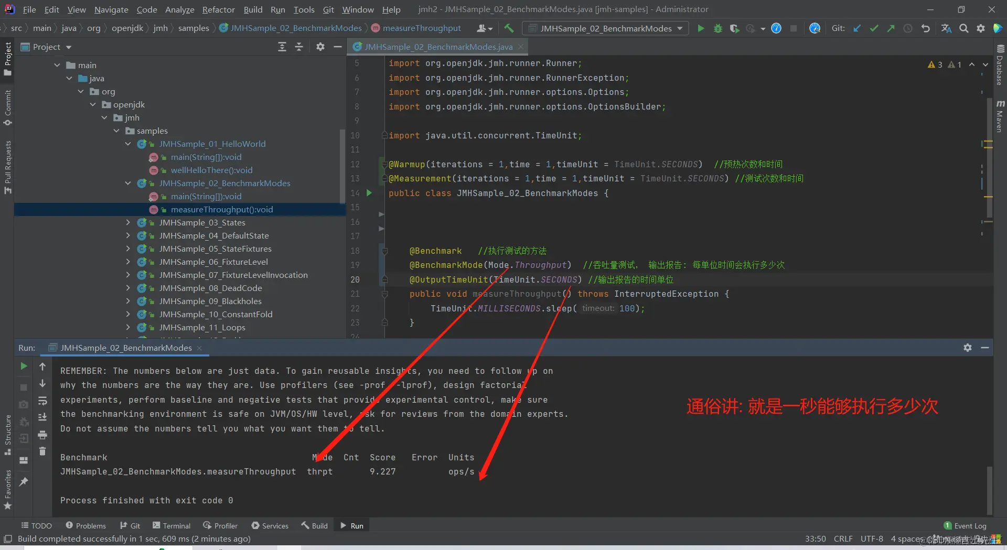
Task: Open the Terminal tool window
Action: [171, 525]
